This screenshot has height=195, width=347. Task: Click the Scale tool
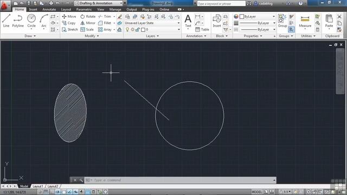click(87, 29)
